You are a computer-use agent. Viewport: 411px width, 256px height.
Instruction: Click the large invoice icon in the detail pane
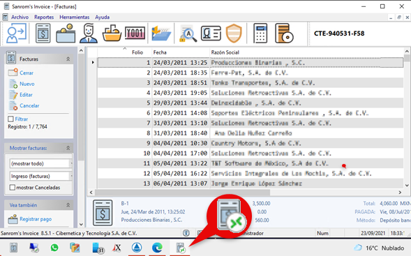coord(103,213)
